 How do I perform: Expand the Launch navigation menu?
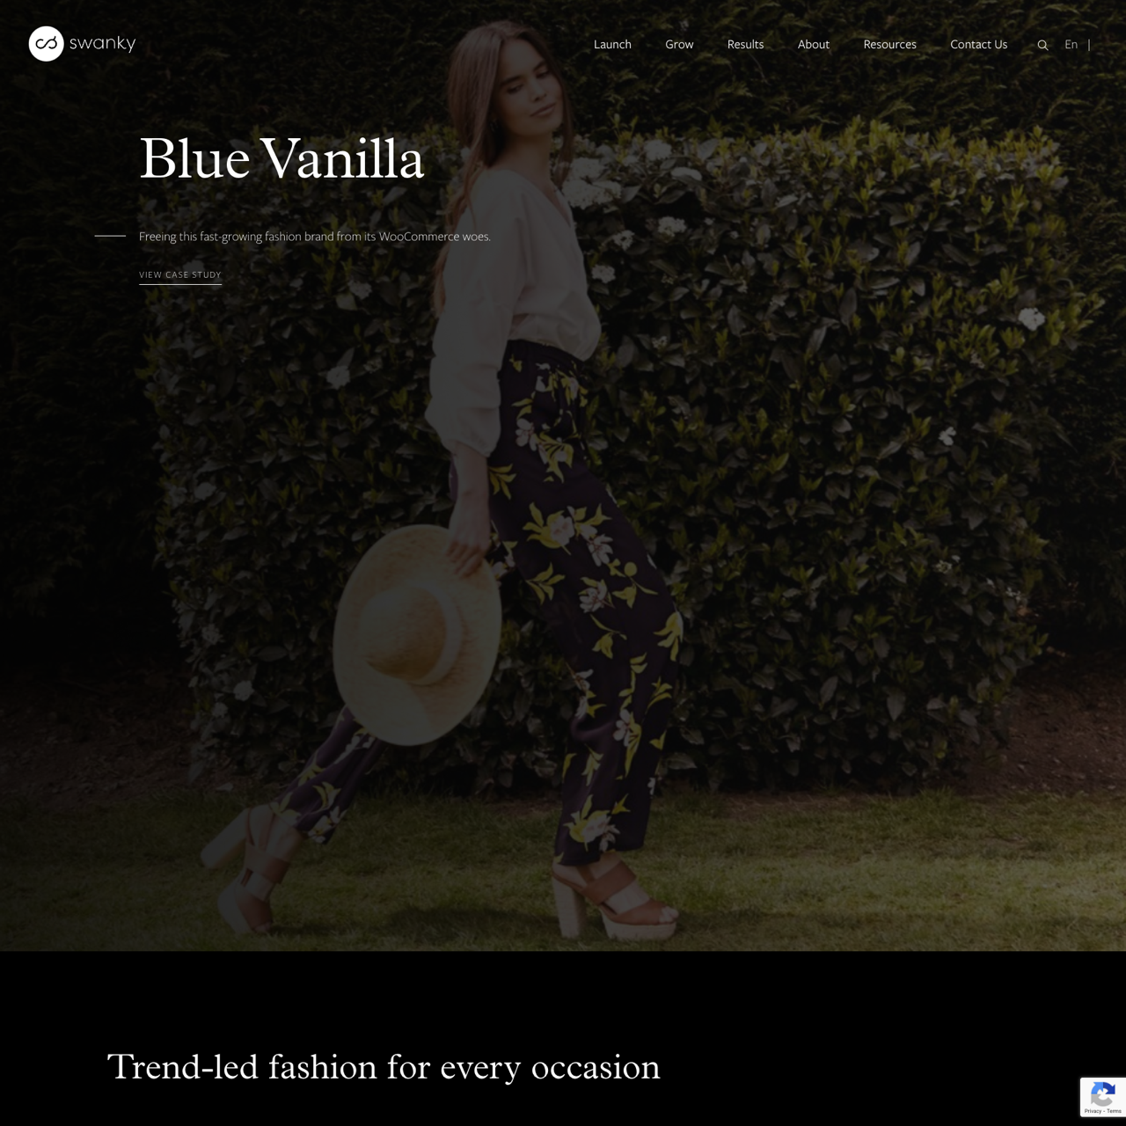pyautogui.click(x=612, y=44)
